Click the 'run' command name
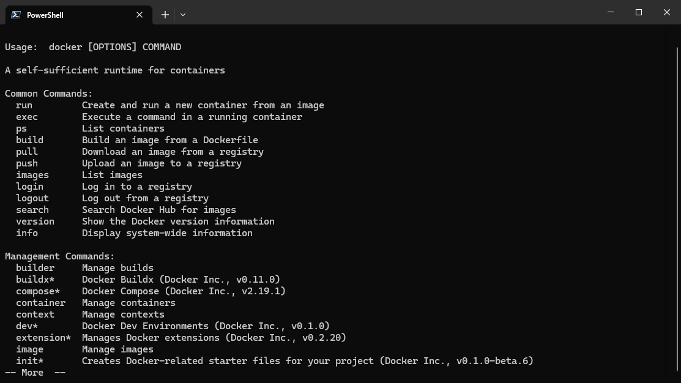681x383 pixels. [x=24, y=105]
